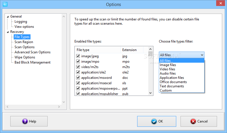Disable the application/msword file type
The width and height of the screenshot is (227, 133).
[78, 78]
